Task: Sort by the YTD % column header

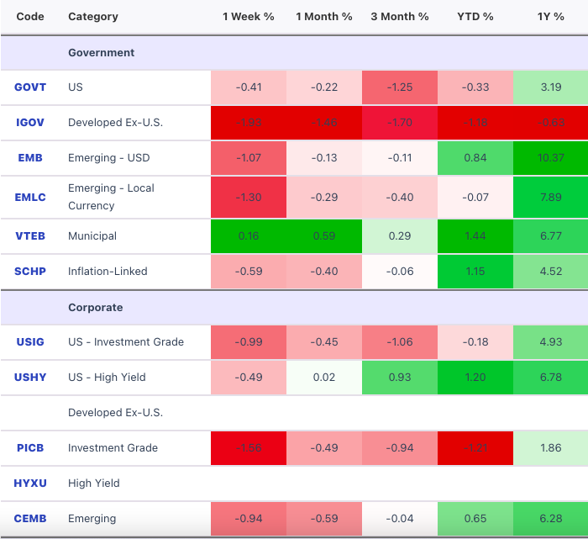Action: (x=475, y=17)
